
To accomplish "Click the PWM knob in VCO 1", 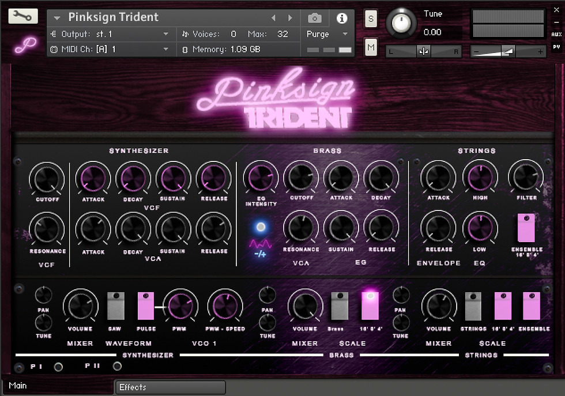I will coord(180,306).
